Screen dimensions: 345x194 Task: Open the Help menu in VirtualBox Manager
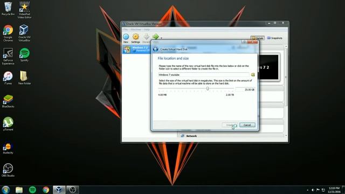147,30
